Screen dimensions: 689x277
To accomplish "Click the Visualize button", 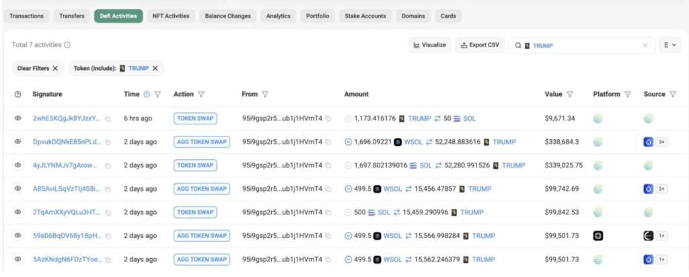I will [x=430, y=45].
